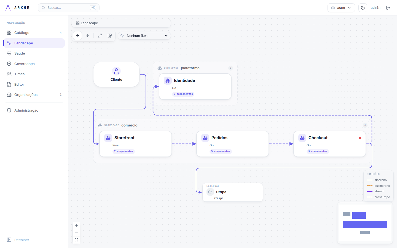Click Identidade's 2 componentes badge

(183, 94)
